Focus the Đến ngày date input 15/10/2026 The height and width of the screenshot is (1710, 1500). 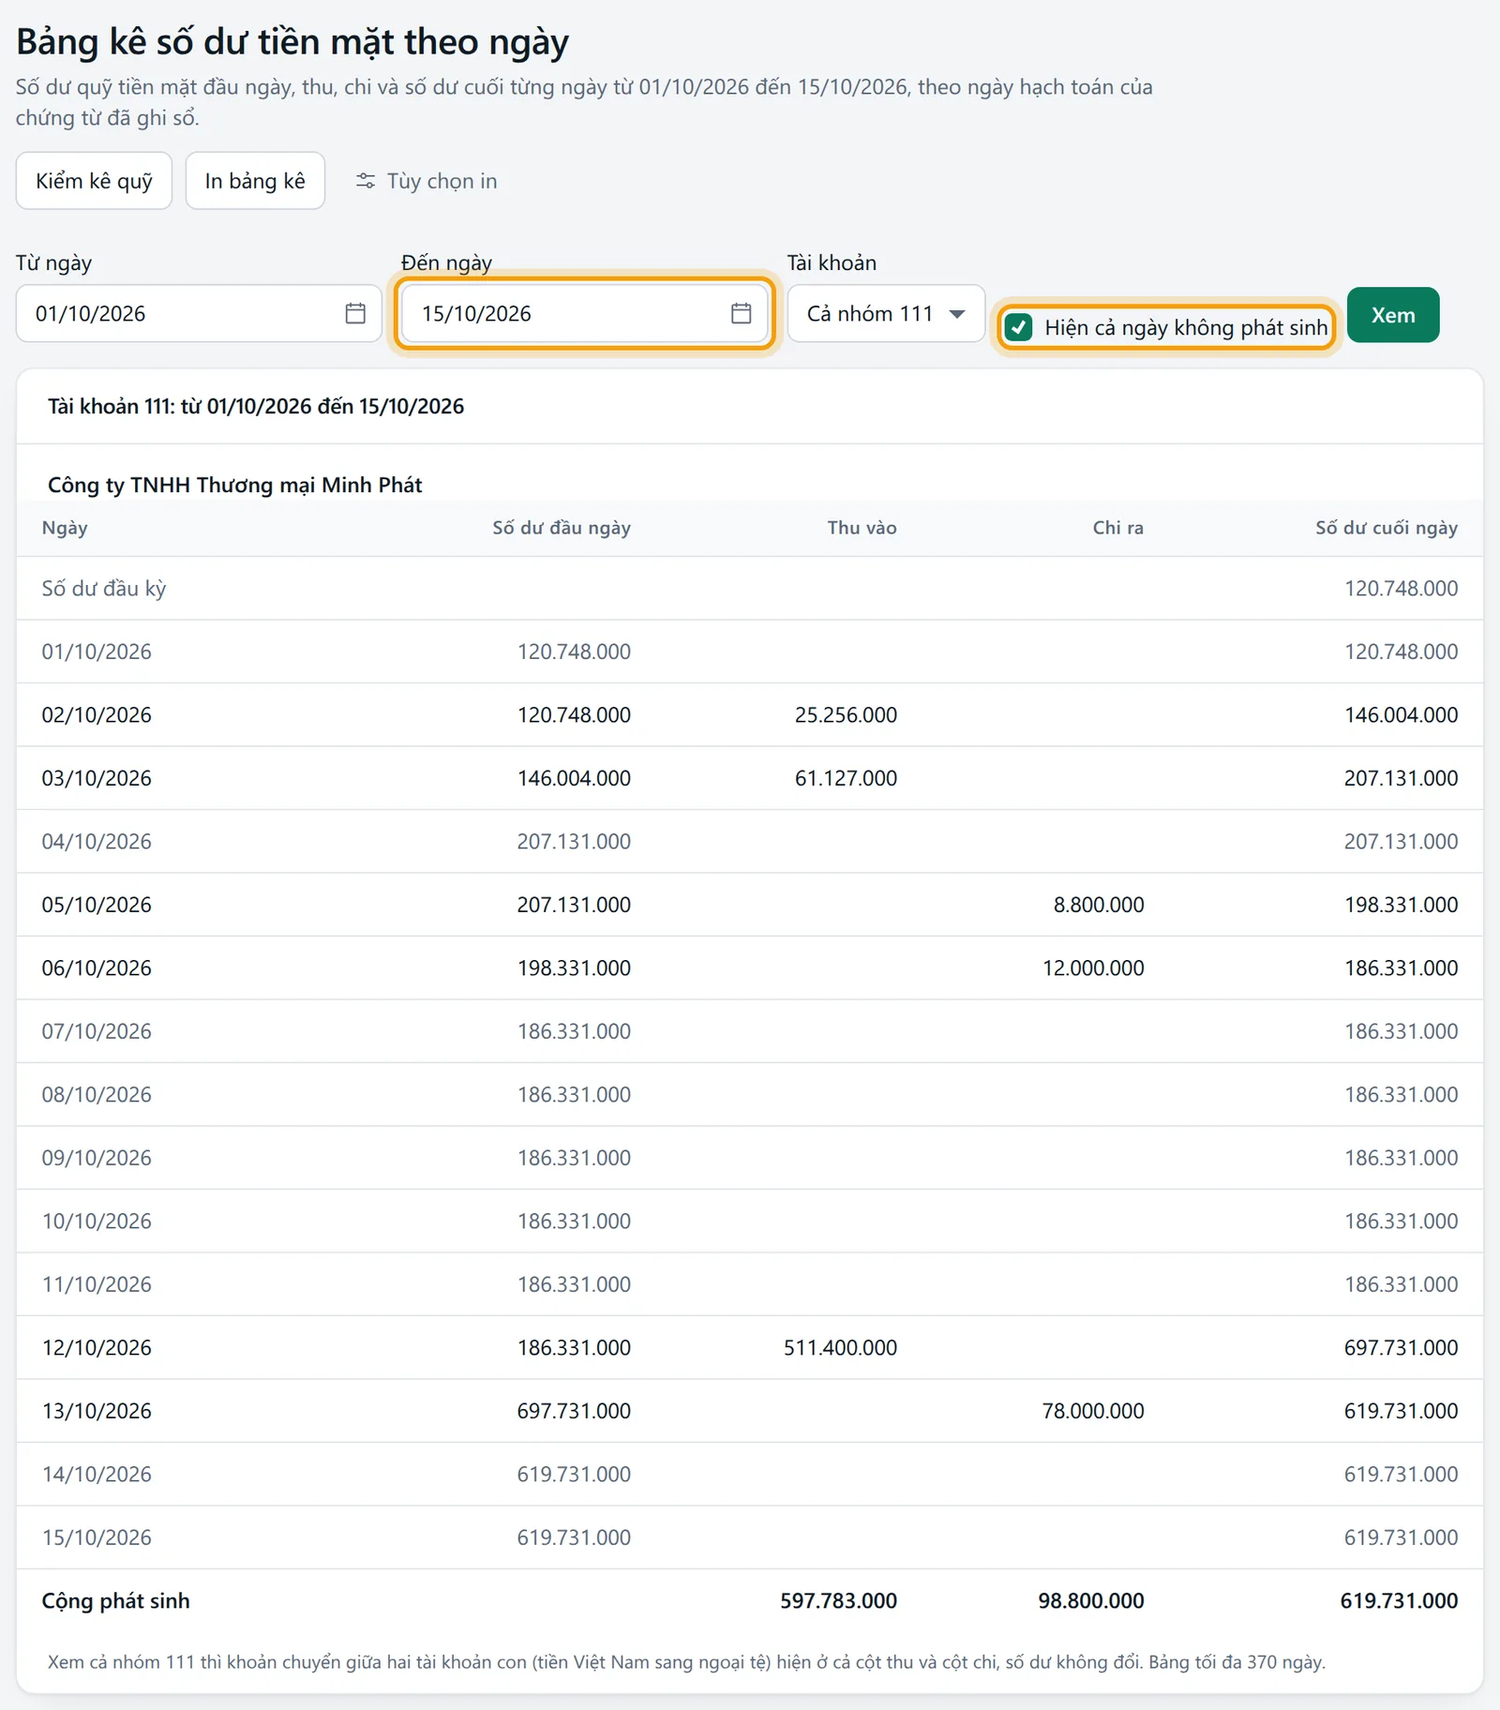(x=585, y=313)
